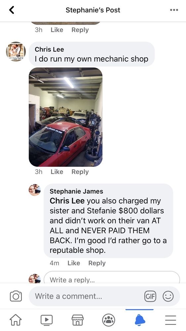Image resolution: width=186 pixels, height=331 pixels.
Task: Open the Groups tab icon
Action: (109, 320)
